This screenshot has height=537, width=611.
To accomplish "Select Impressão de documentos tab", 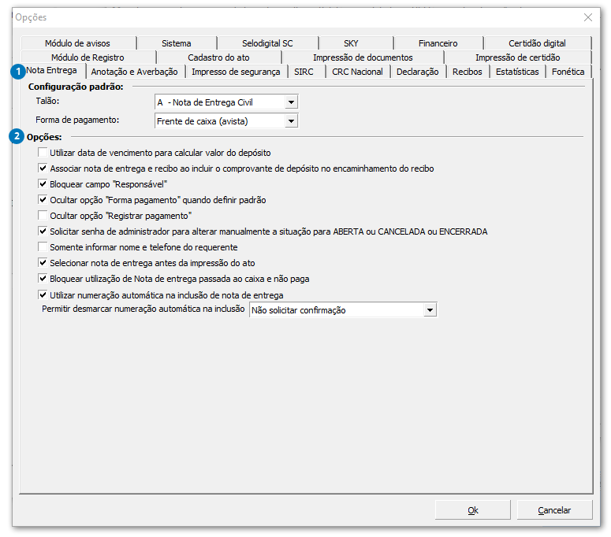I will pyautogui.click(x=363, y=57).
